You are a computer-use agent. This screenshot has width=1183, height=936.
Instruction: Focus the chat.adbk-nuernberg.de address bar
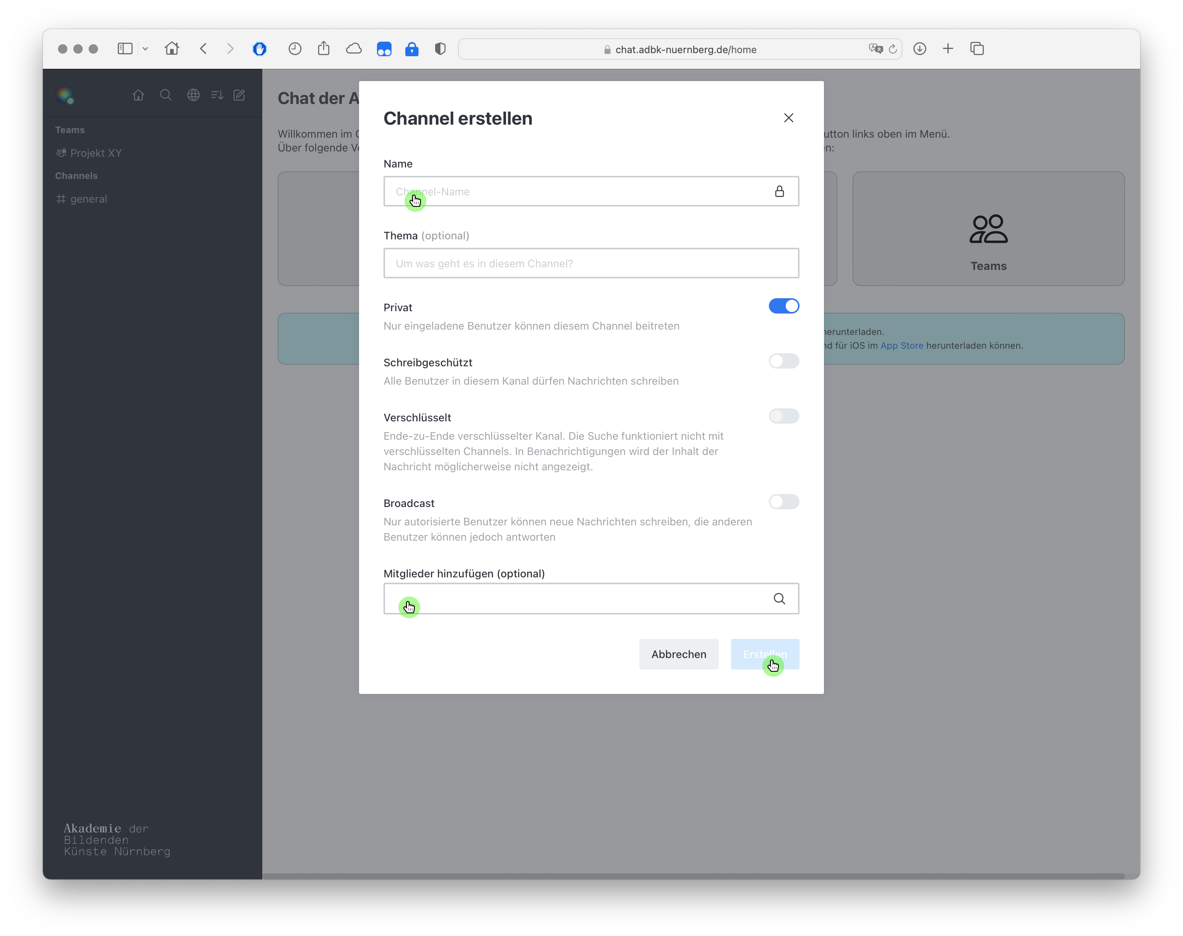680,49
